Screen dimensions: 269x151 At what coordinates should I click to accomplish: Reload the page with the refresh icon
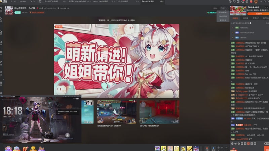(x=15, y=1)
